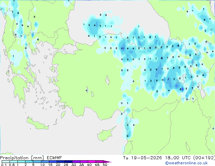Viewport: 215px width, 166px height.
Task: Click the '18..00 UTC' time label
Action: 178,158
